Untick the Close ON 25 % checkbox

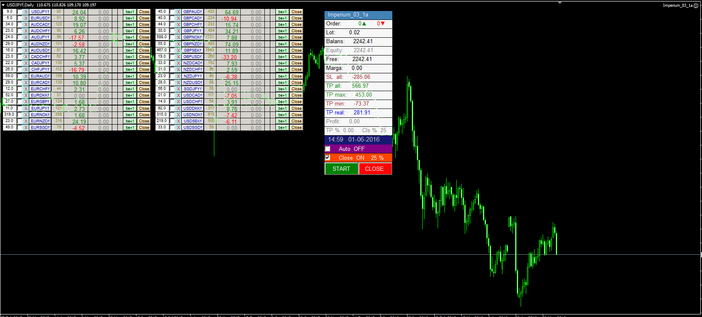[x=327, y=158]
